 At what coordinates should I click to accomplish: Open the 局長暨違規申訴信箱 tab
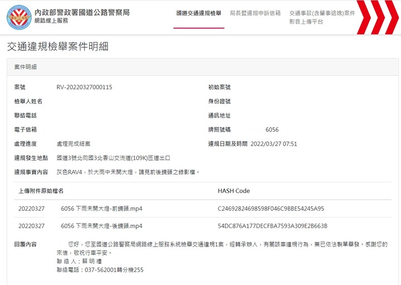pos(255,13)
